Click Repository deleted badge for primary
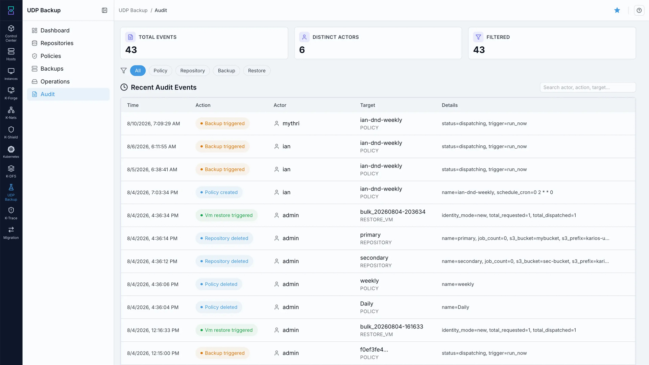This screenshot has width=649, height=365. click(224, 238)
